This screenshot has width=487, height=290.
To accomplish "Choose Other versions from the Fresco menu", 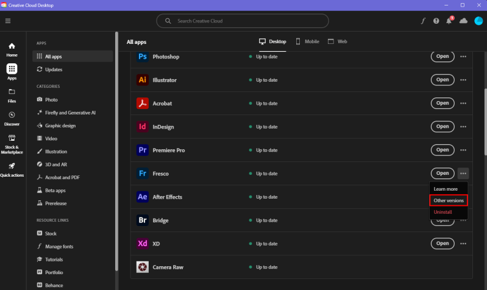I will coord(449,200).
